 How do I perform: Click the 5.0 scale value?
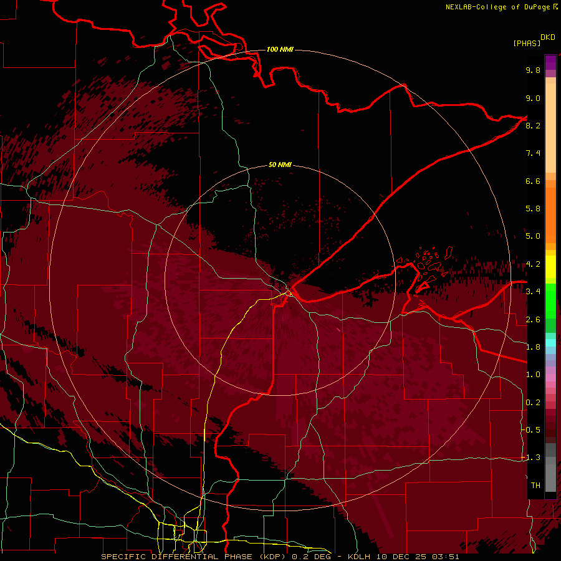[x=533, y=236]
